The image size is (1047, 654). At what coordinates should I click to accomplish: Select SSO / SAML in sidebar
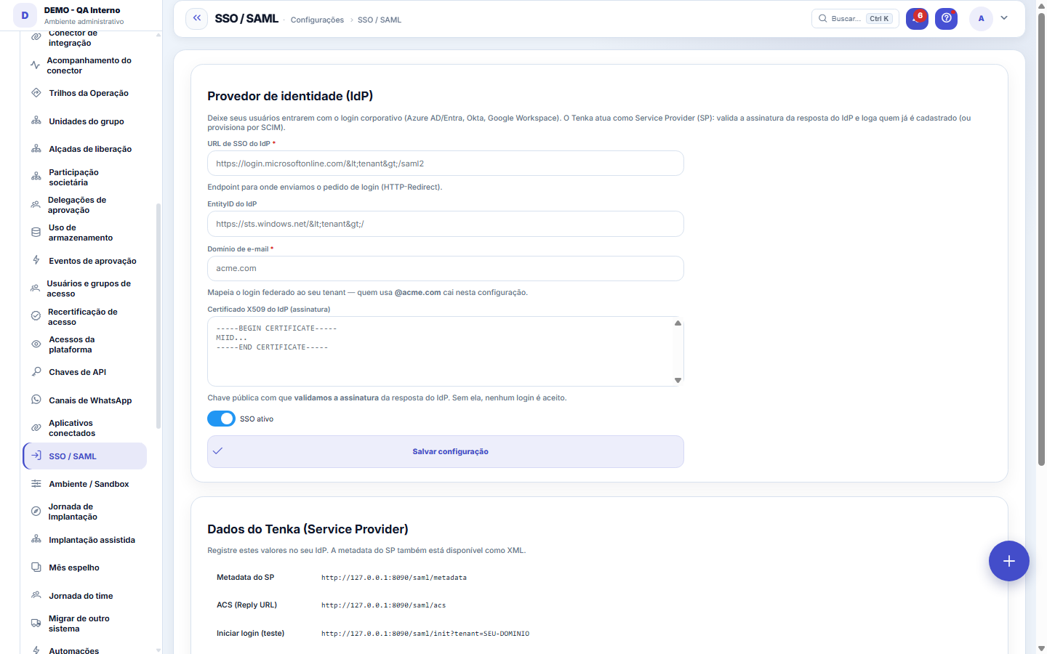pyautogui.click(x=85, y=456)
